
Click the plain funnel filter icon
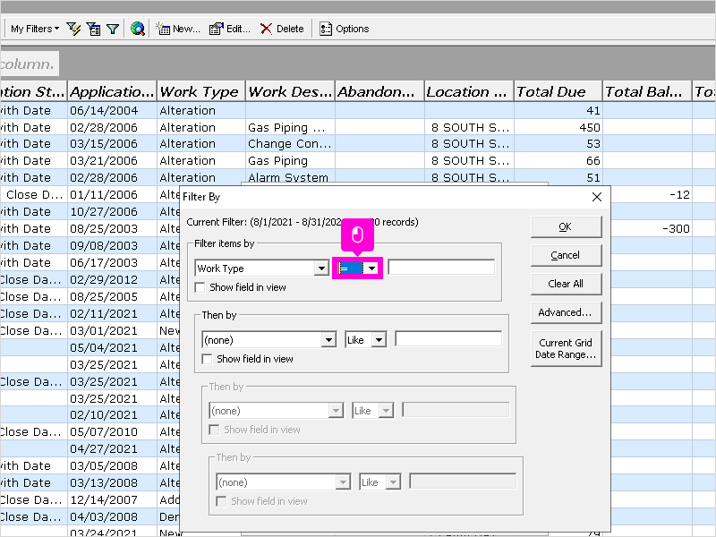coord(113,29)
